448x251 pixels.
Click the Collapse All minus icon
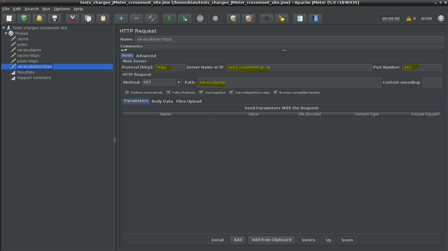coord(136,19)
